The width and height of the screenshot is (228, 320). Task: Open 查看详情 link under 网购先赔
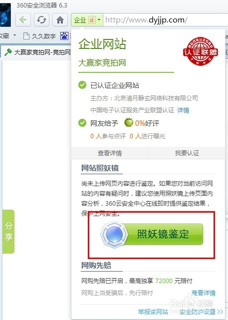[204, 293]
